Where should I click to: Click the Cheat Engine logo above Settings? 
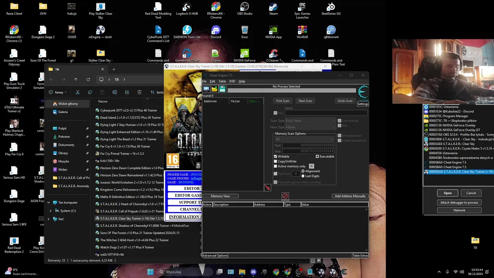363,93
